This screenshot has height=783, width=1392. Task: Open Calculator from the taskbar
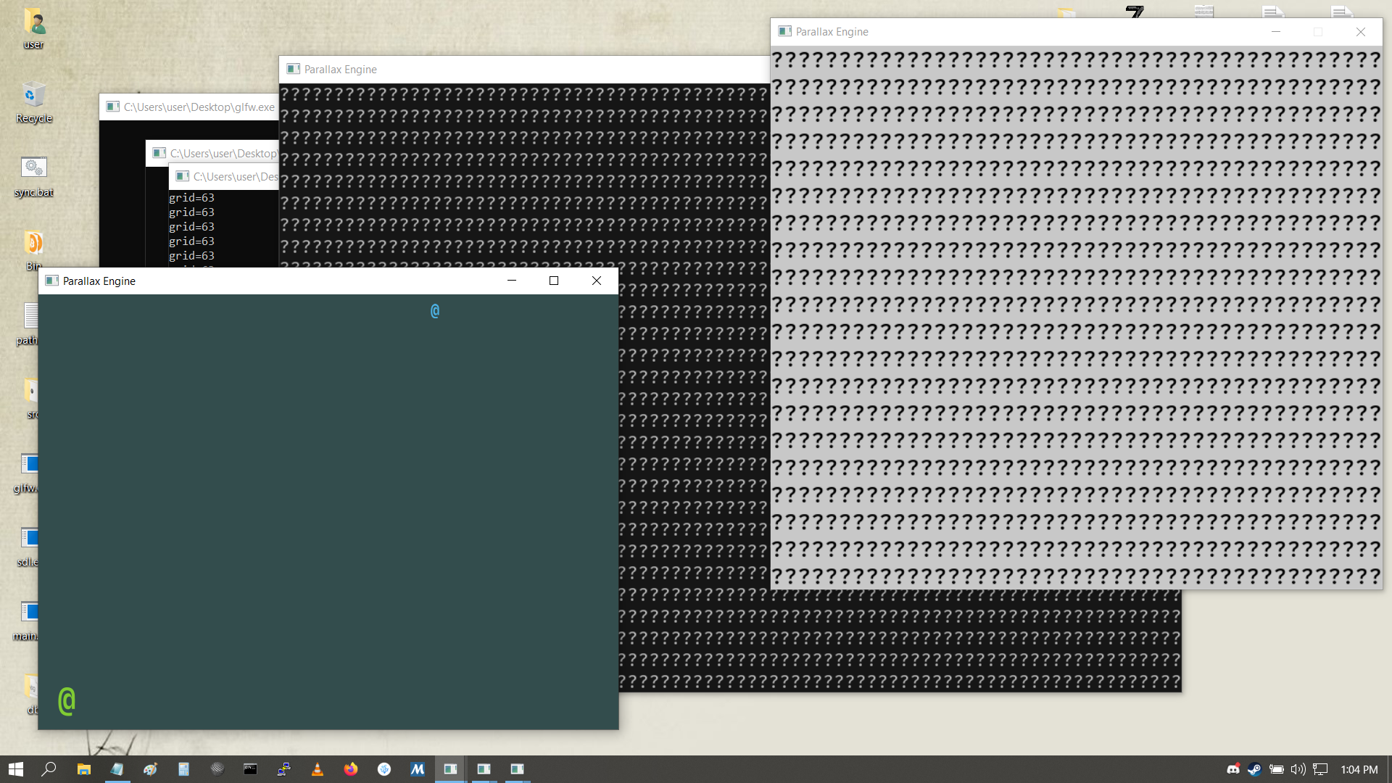coord(183,769)
